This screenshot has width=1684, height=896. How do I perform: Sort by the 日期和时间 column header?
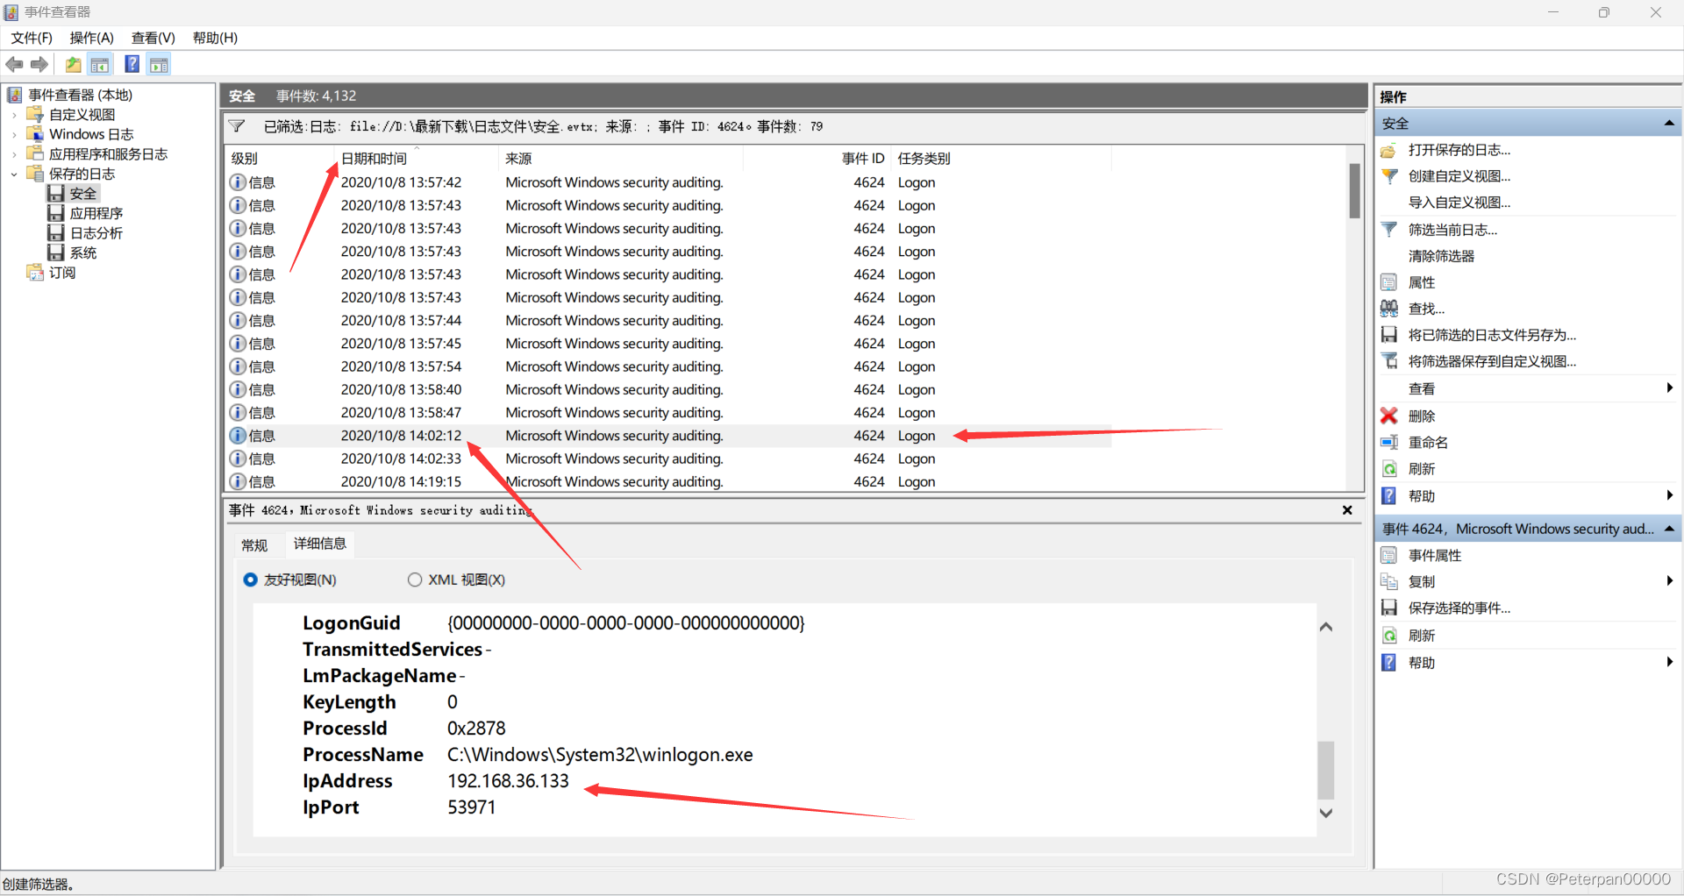coord(417,159)
